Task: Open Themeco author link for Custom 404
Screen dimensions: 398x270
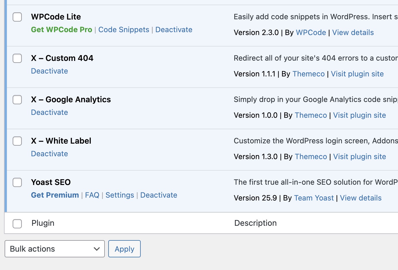Action: [x=309, y=74]
